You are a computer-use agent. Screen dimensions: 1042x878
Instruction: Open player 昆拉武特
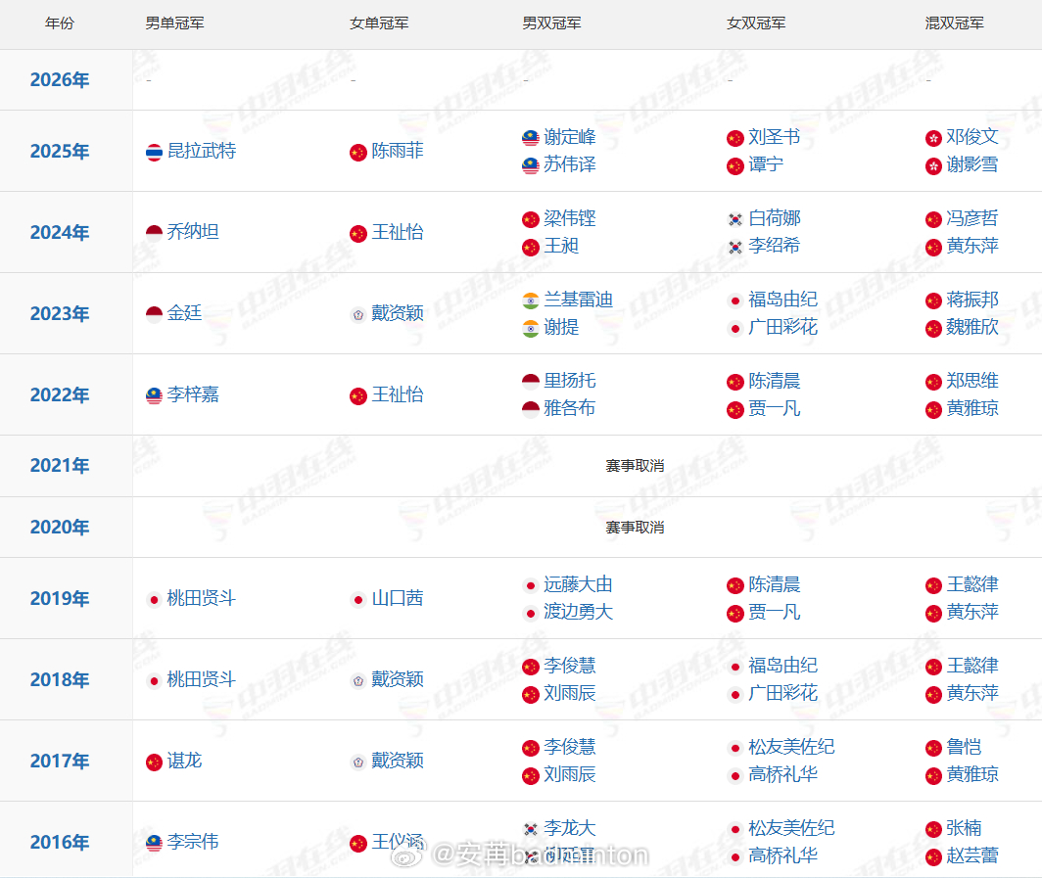[202, 151]
